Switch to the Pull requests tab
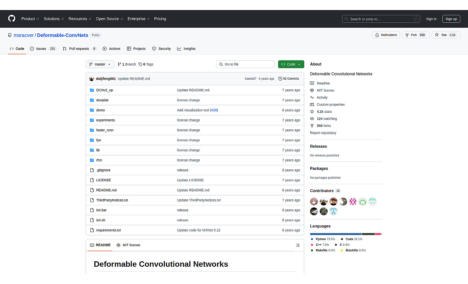Screen dimensions: 468x284 (80, 49)
